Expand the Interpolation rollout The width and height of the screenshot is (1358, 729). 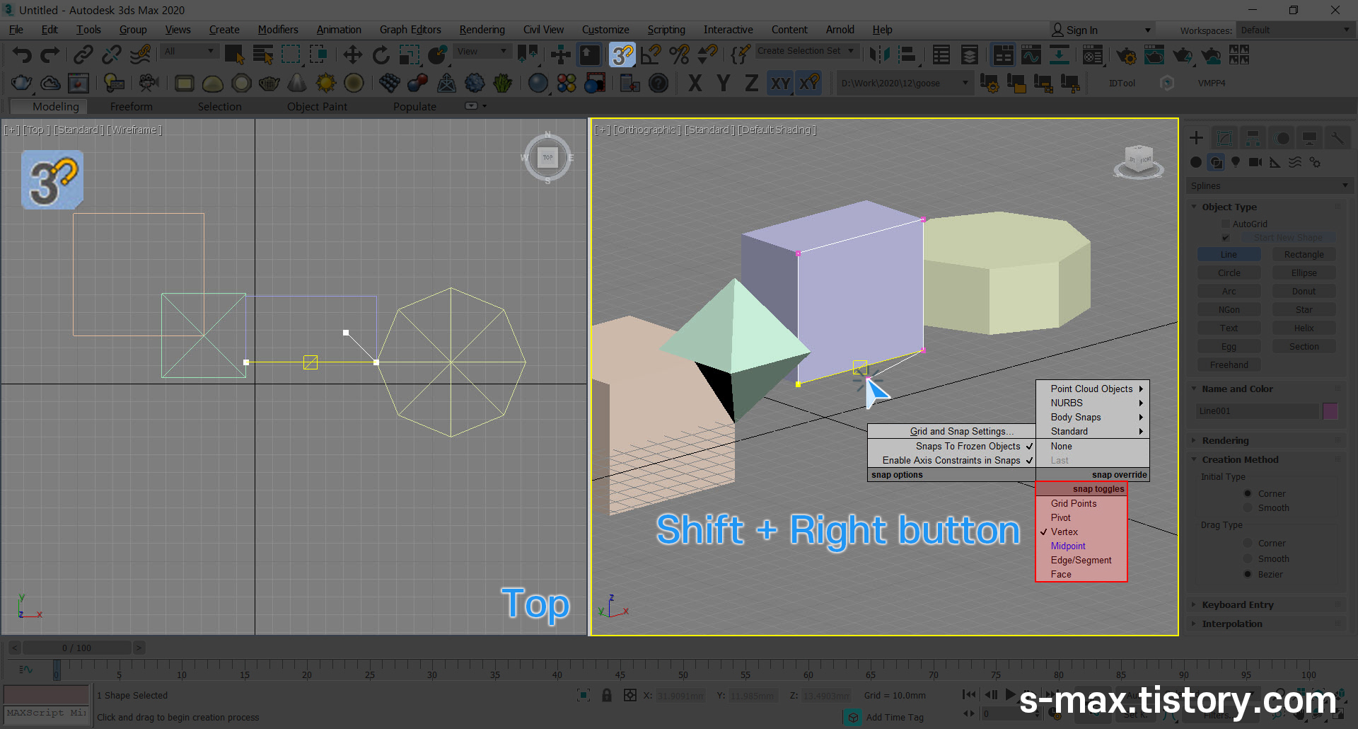(x=1231, y=624)
